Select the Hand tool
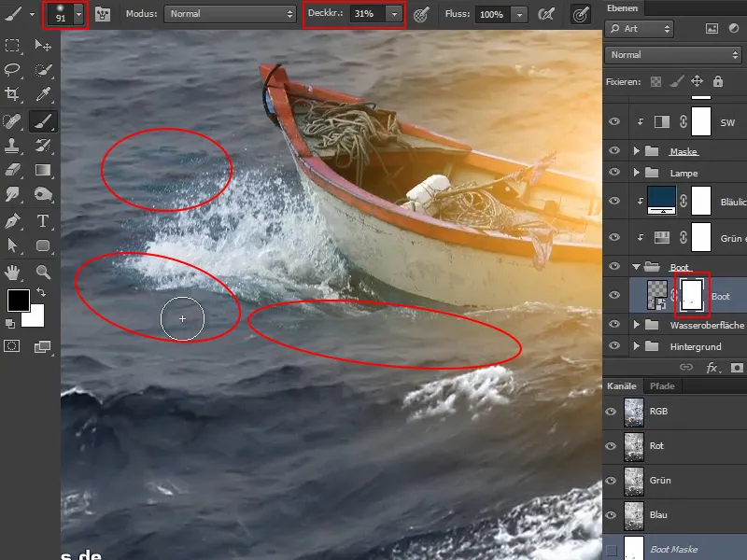 click(x=12, y=273)
